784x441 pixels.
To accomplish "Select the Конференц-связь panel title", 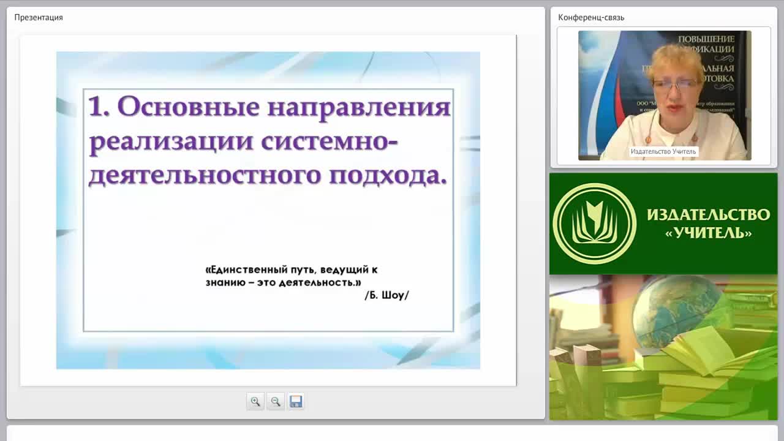I will coord(591,17).
